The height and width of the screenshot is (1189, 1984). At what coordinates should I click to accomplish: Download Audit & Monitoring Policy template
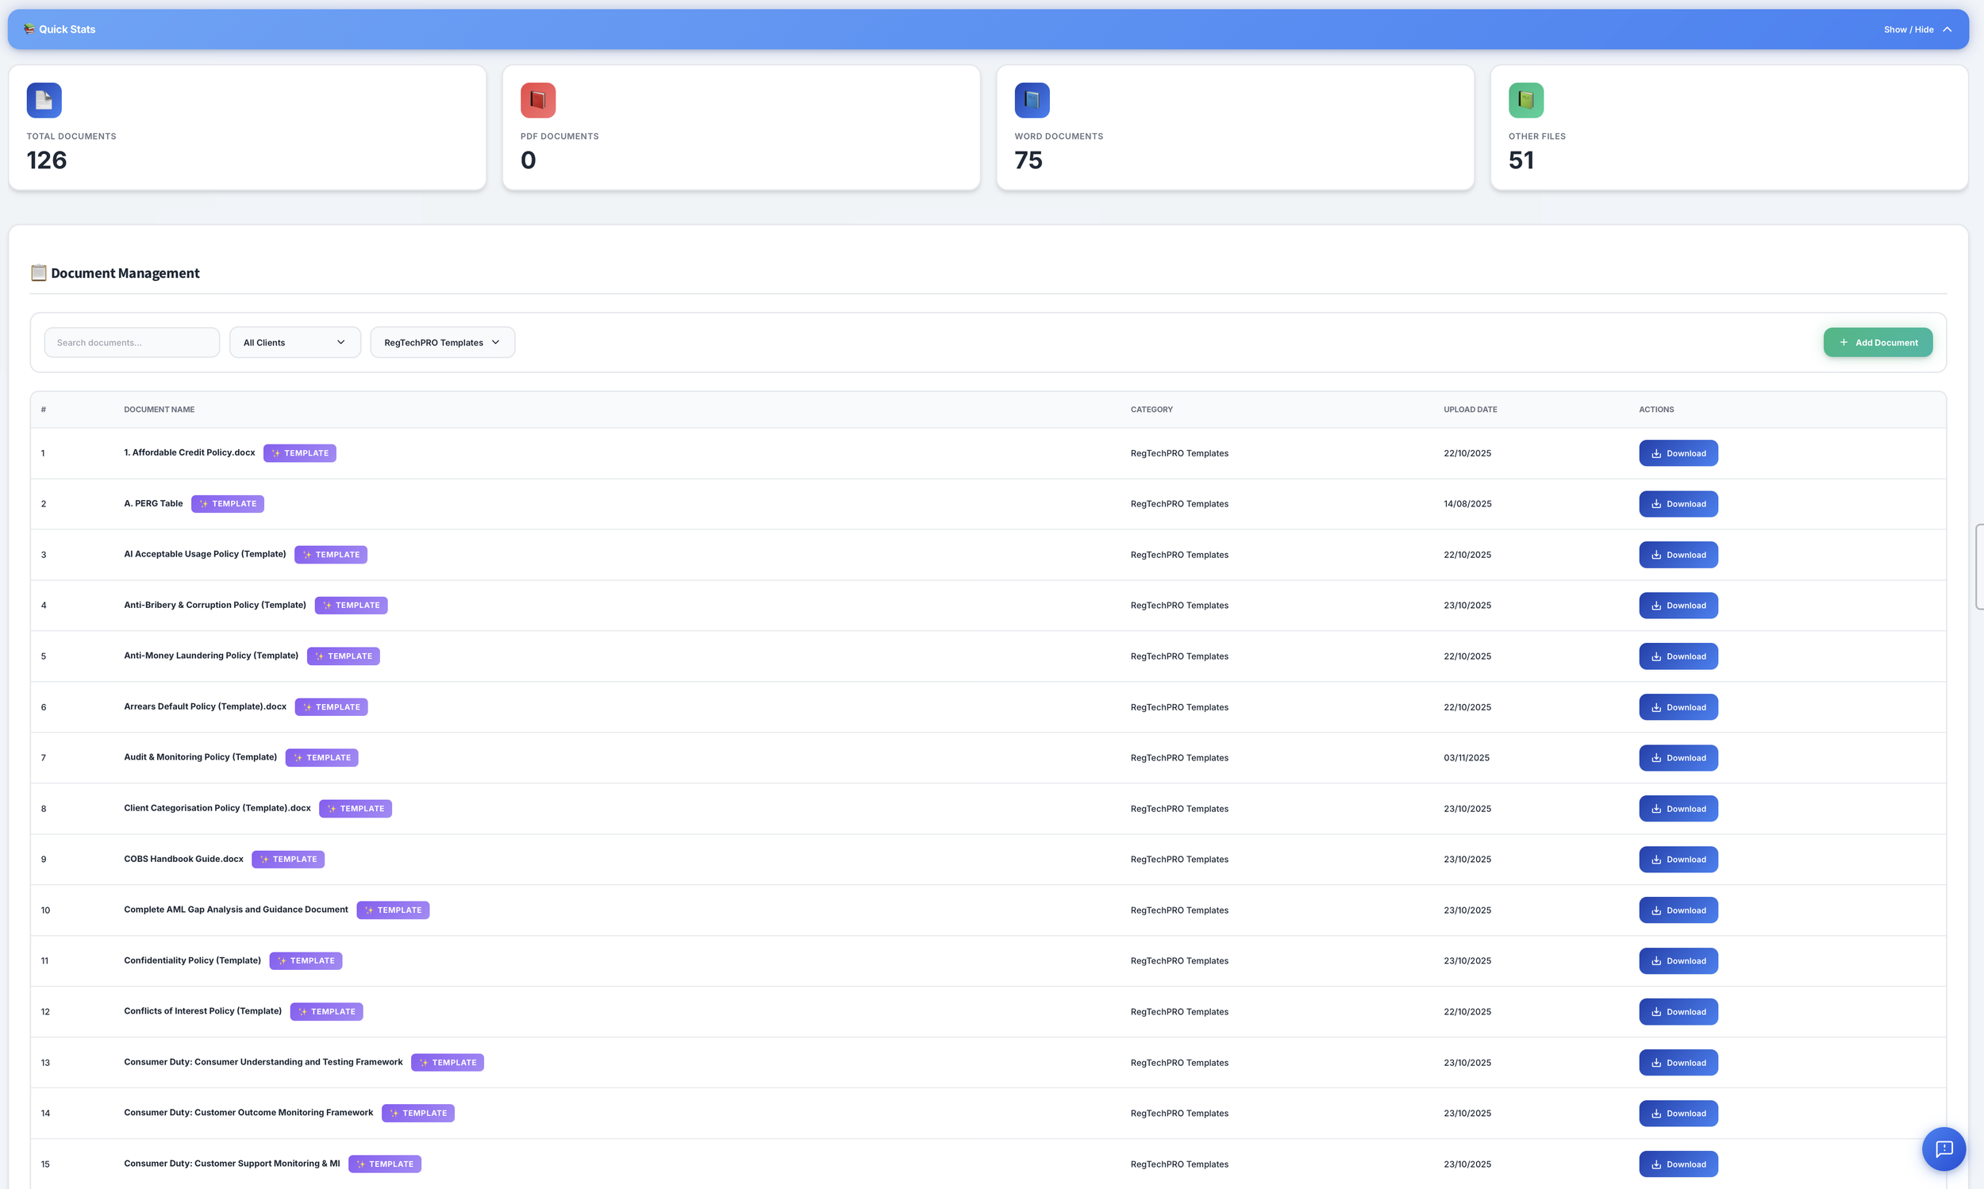coord(1678,758)
